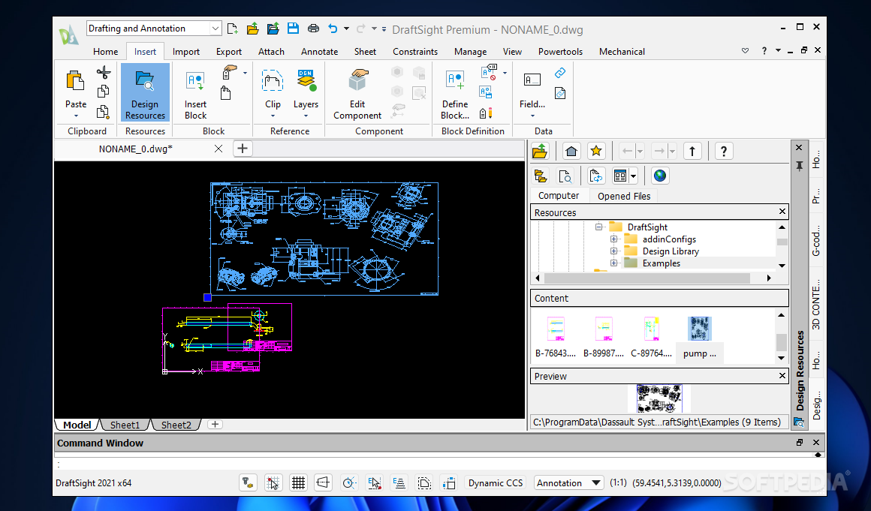Toggle Ortho mode in status bar

pos(324,482)
